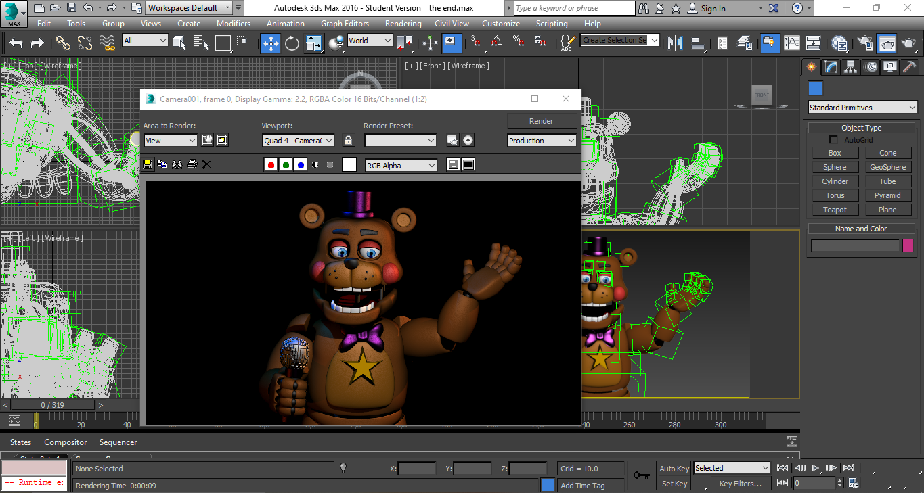Open the Production render mode dropdown
This screenshot has height=493, width=924.
pos(542,141)
